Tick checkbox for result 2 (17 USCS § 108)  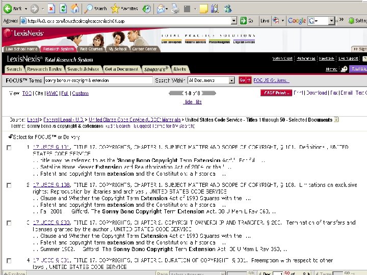pos(9,185)
